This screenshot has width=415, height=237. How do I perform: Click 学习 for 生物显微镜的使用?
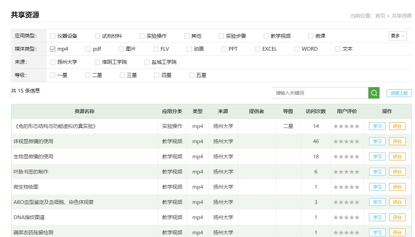(x=377, y=157)
